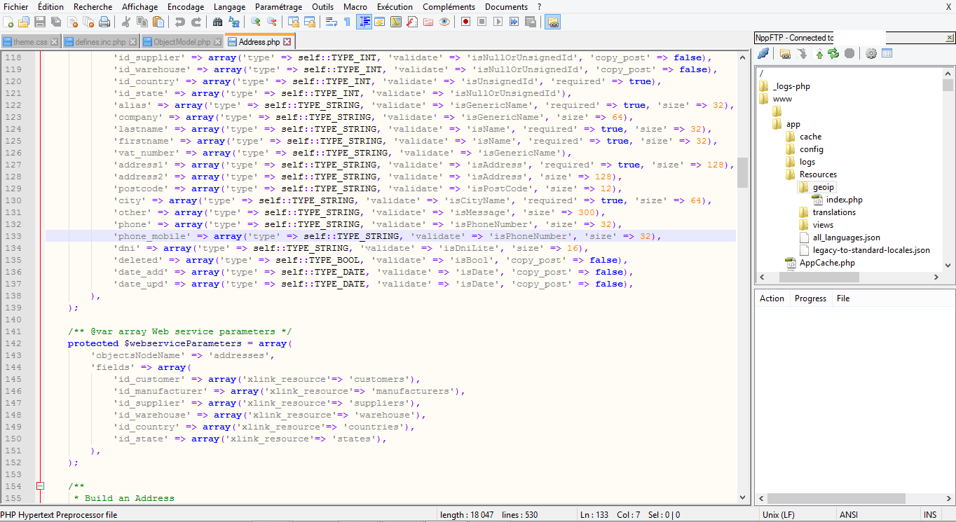Click the Undo arrow icon
The height and width of the screenshot is (522, 956).
click(180, 22)
